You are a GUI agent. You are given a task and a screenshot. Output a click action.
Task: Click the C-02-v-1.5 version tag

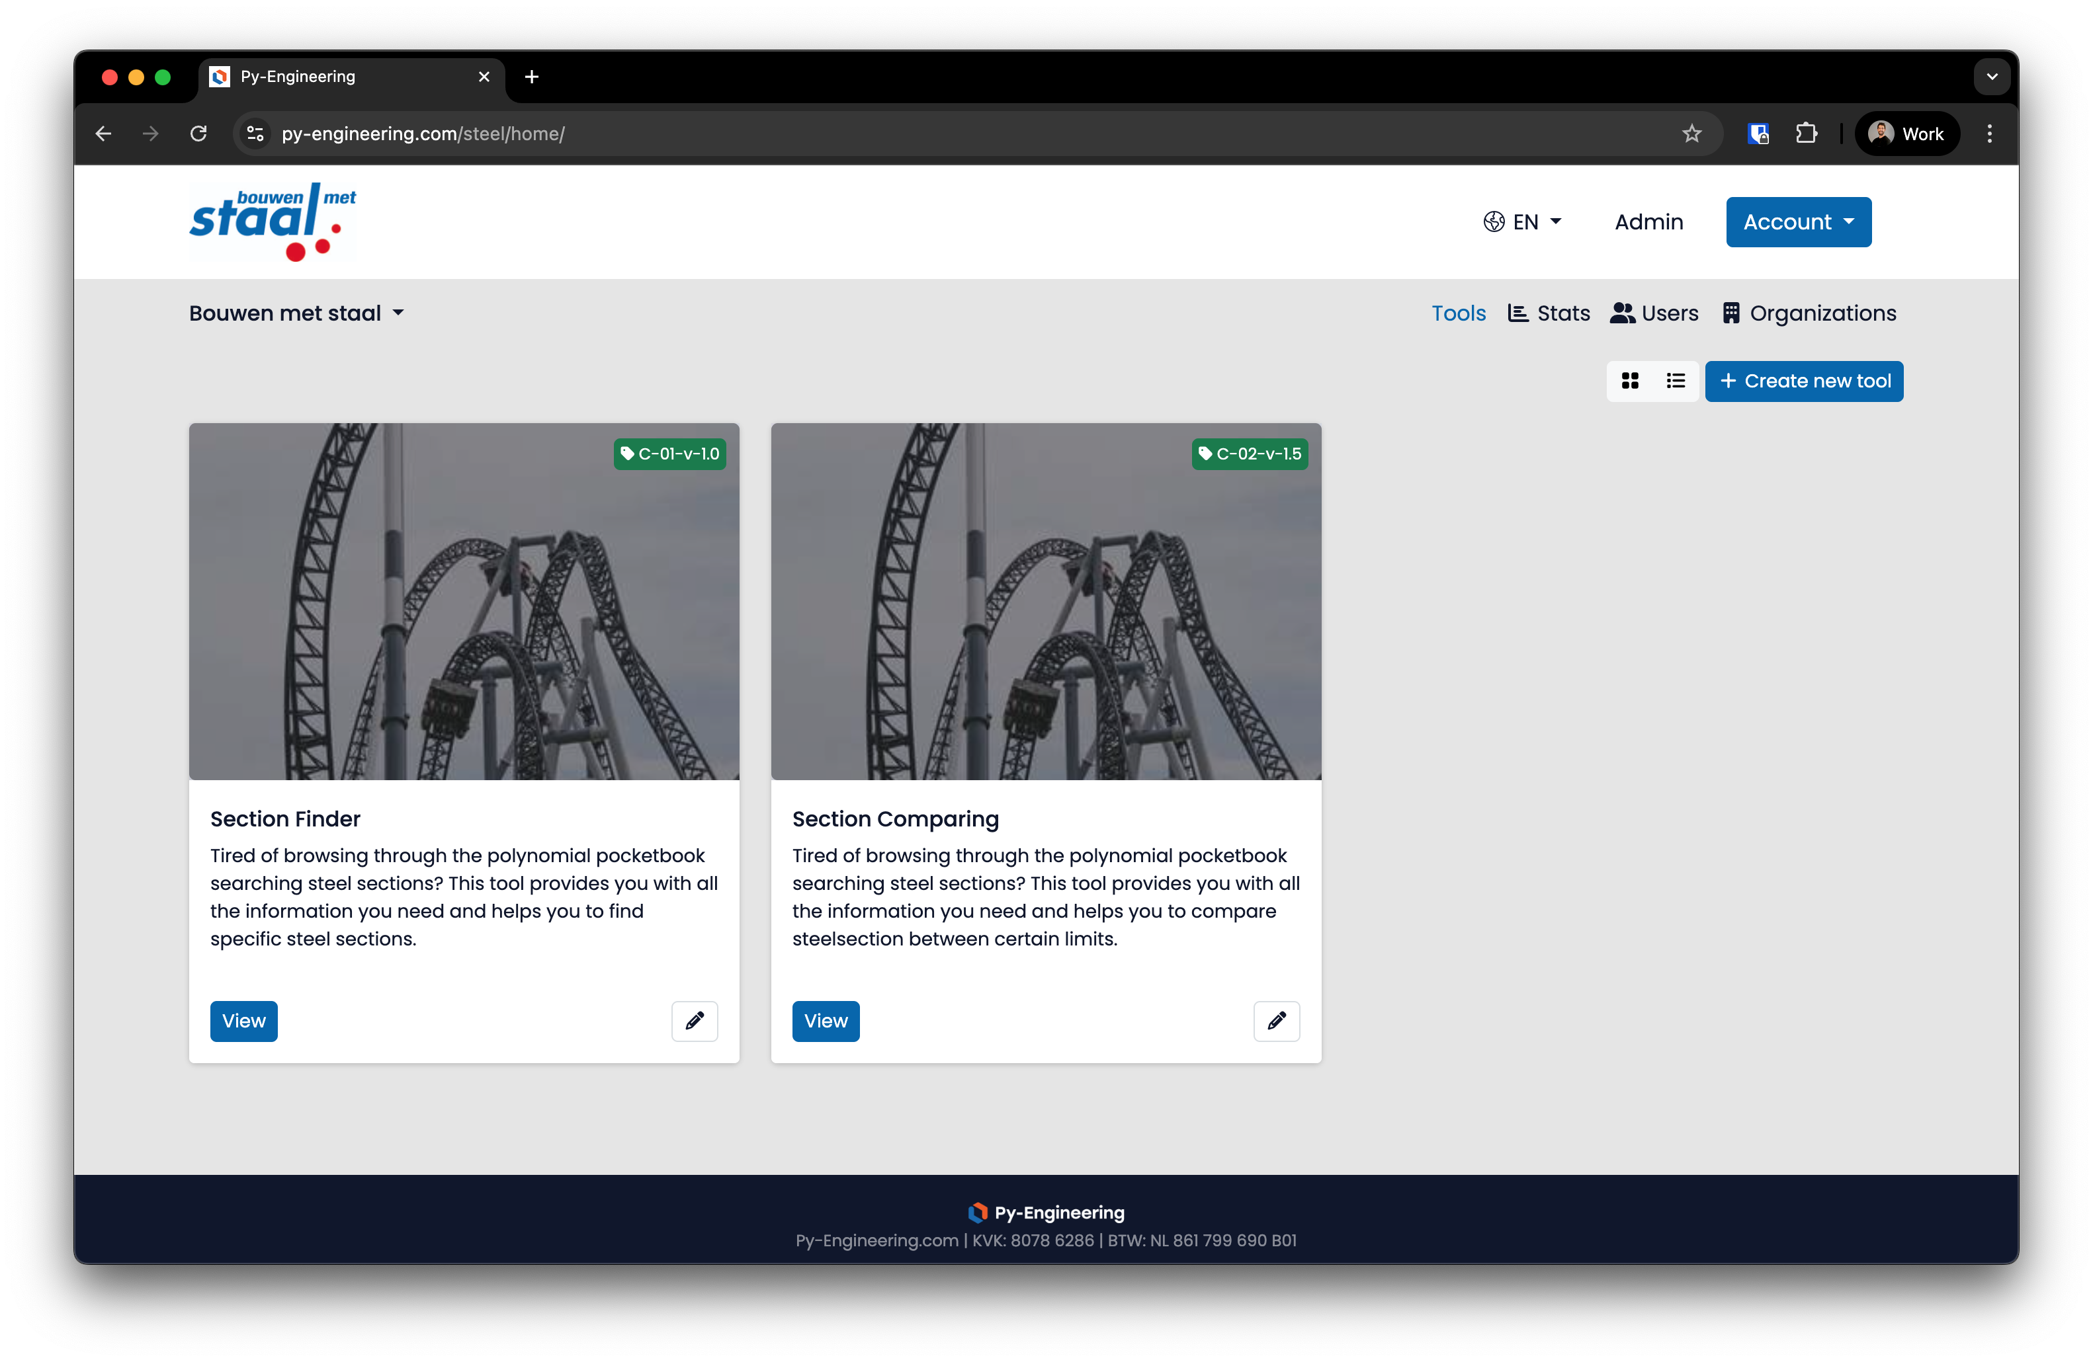(1250, 454)
